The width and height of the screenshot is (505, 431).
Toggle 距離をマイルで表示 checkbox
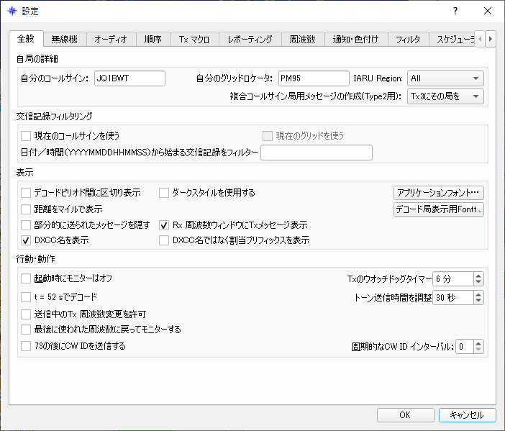coord(27,209)
